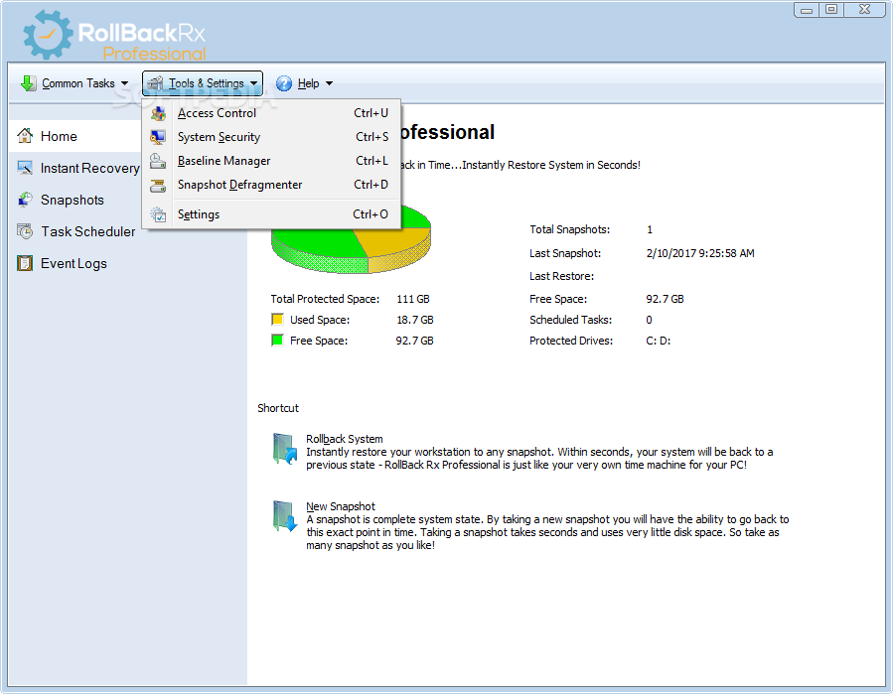The width and height of the screenshot is (893, 694).
Task: Open Baseline Manager from the menu
Action: pos(271,161)
